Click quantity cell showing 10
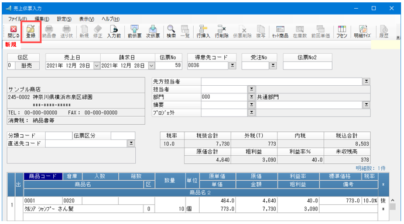Screen dimensions: 404x224 coord(170,209)
